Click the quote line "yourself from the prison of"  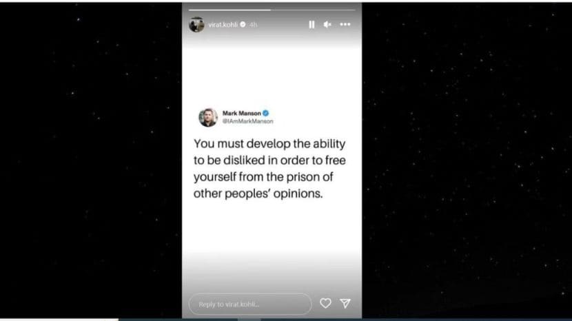click(x=263, y=177)
